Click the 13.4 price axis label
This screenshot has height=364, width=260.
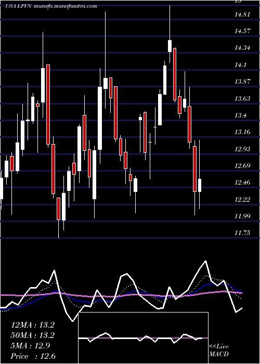pos(241,115)
